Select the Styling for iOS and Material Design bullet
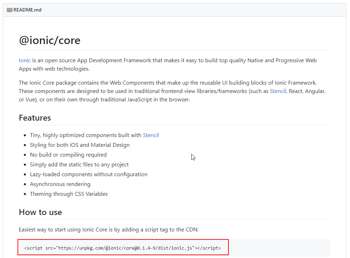The image size is (350, 258). [80, 145]
